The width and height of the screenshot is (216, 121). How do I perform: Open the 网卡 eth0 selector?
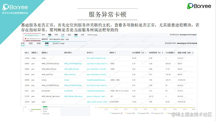67,39
